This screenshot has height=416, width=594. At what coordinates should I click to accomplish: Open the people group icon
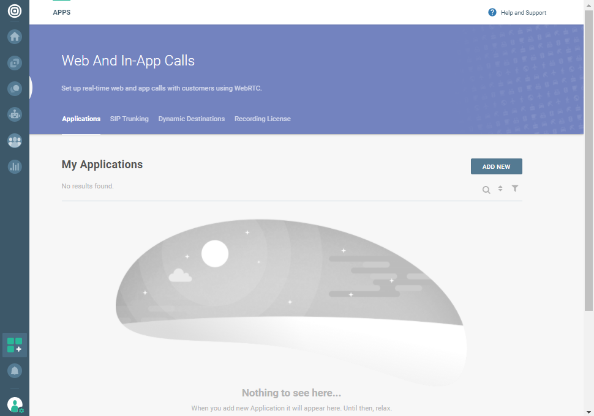pos(15,141)
